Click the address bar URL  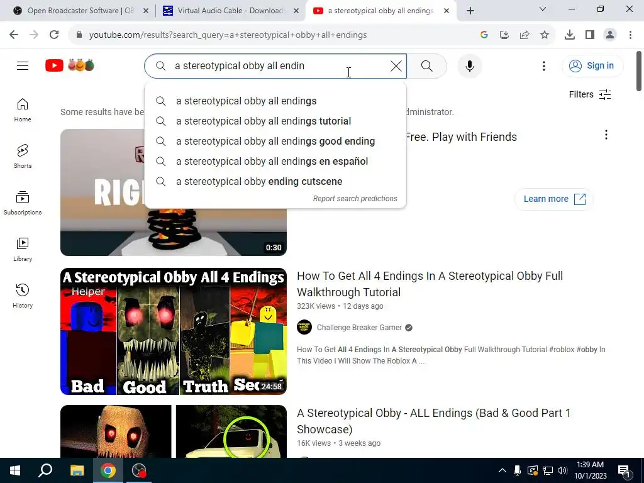(x=228, y=35)
